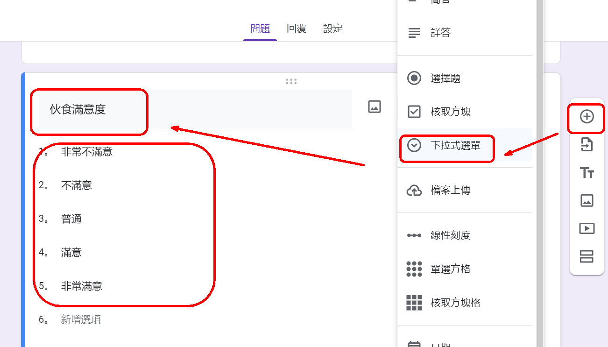Click the add video sidebar icon

(x=587, y=228)
